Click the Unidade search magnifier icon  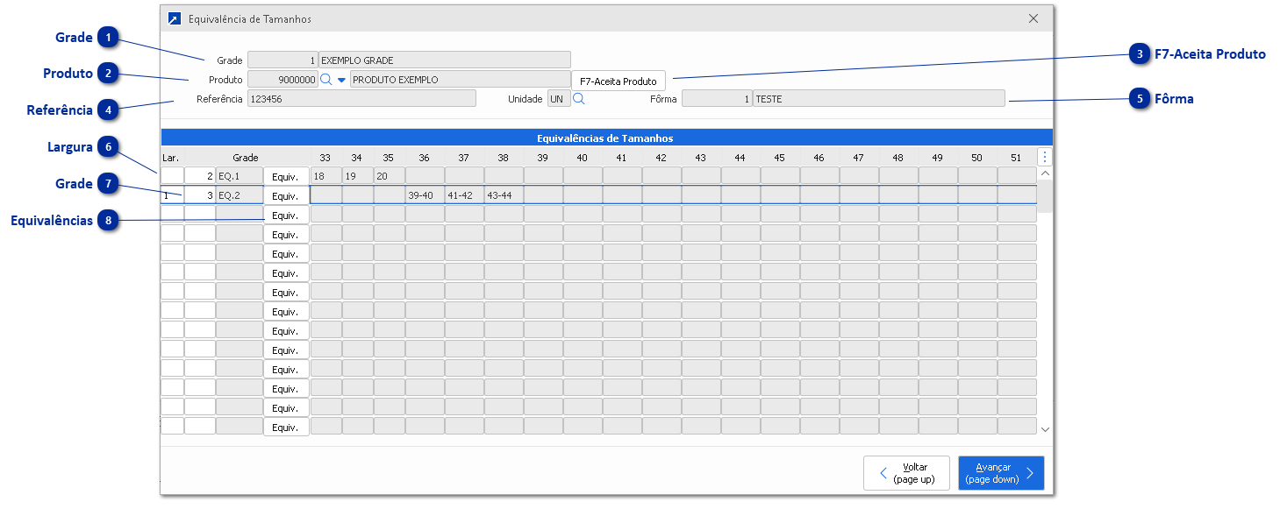(578, 99)
